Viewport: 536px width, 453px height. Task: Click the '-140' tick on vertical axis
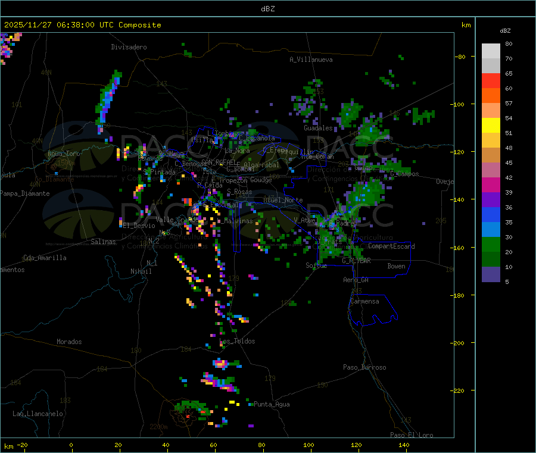(x=459, y=199)
